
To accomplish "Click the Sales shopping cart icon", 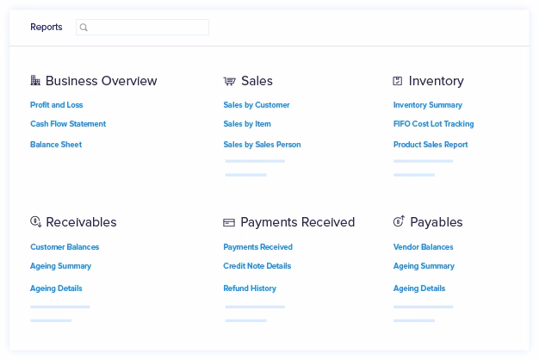I will click(x=229, y=81).
